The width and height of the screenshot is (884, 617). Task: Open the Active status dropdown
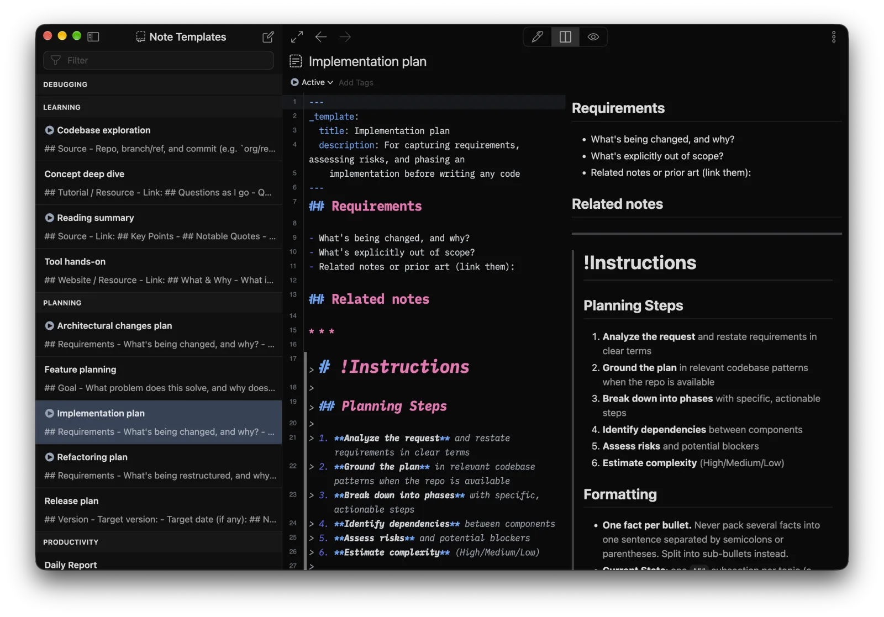(312, 82)
